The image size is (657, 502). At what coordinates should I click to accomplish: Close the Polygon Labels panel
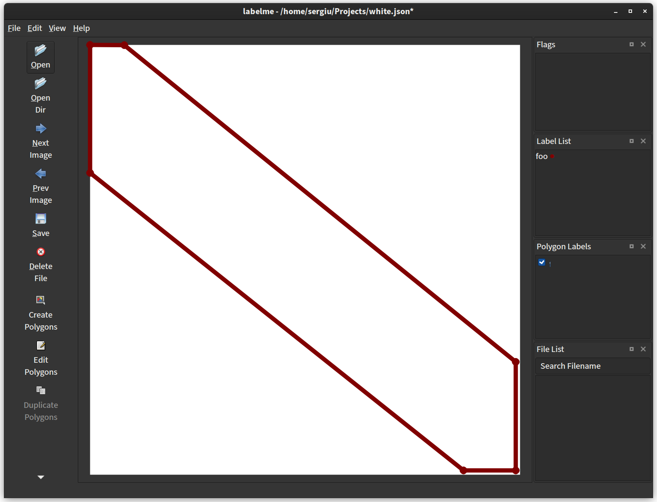(x=643, y=246)
